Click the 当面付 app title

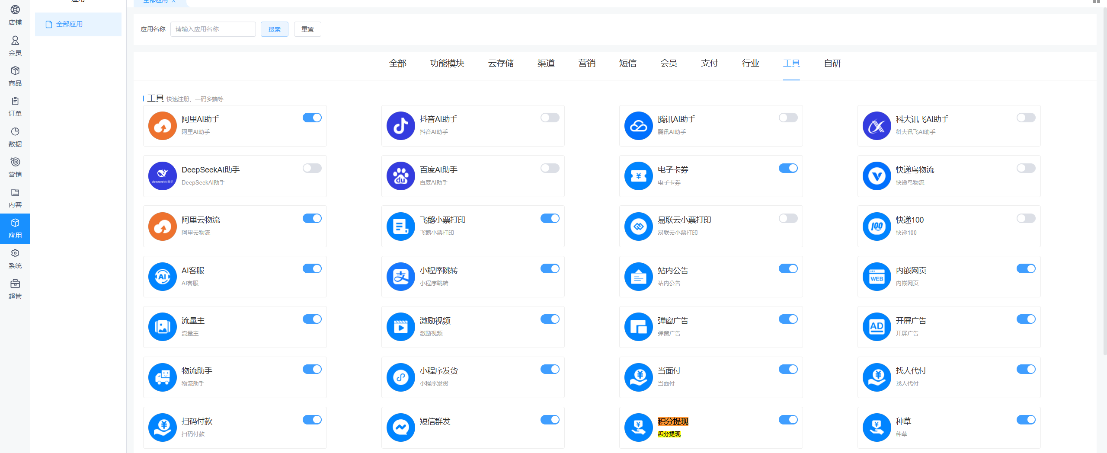pos(669,371)
